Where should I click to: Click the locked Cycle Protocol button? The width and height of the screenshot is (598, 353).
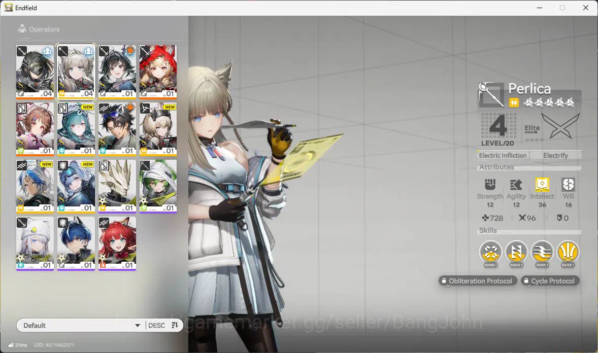[550, 281]
